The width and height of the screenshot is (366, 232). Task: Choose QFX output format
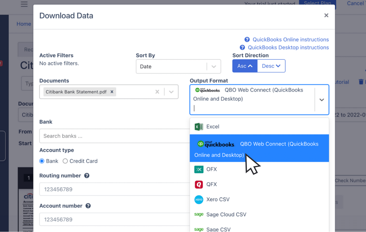click(x=259, y=184)
